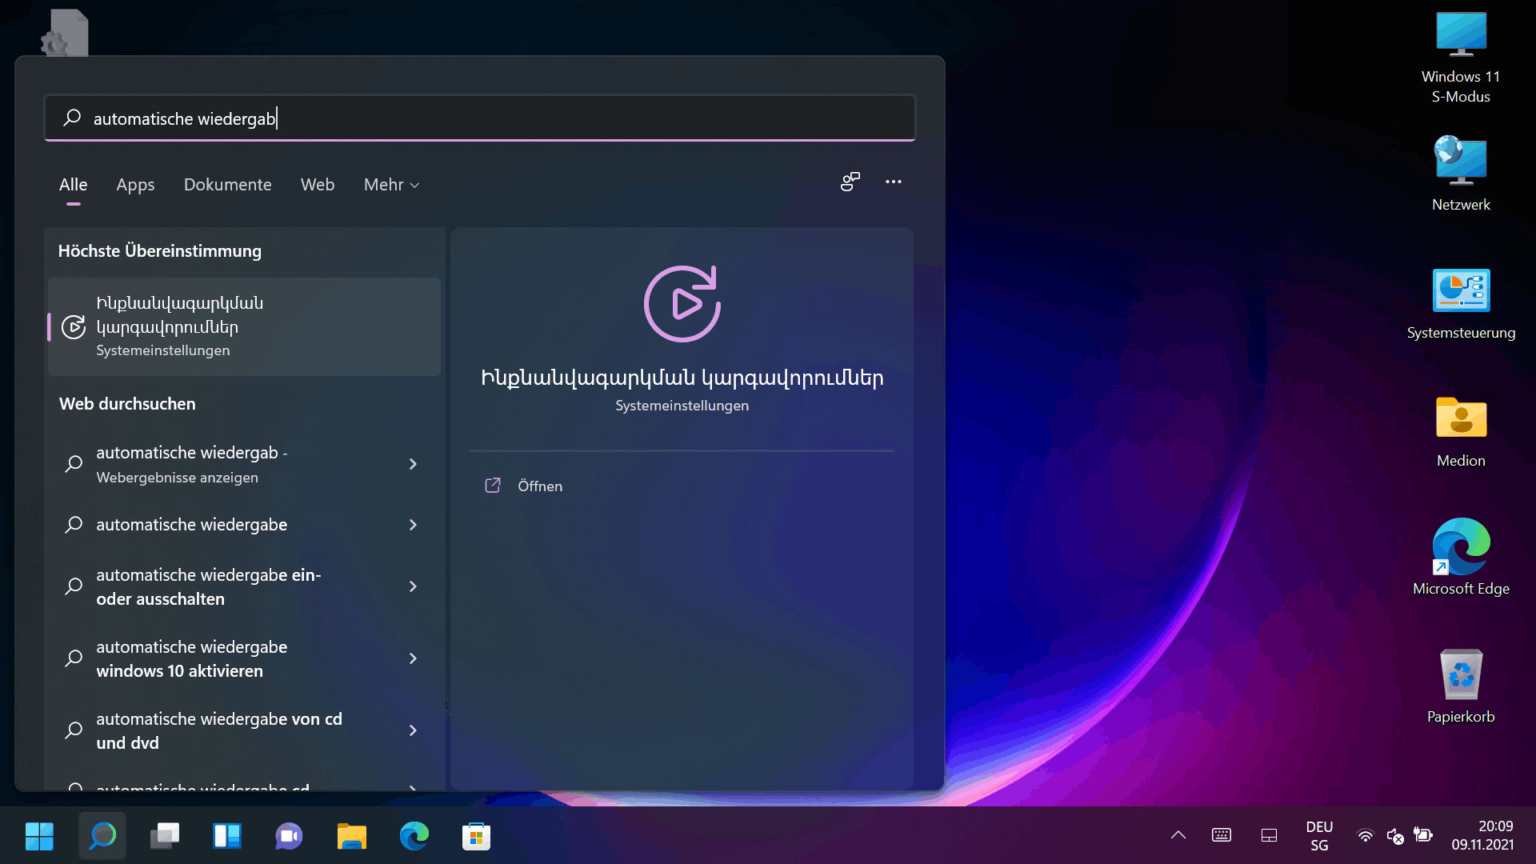
Task: Click Öffnen in the preview pane
Action: (x=540, y=486)
